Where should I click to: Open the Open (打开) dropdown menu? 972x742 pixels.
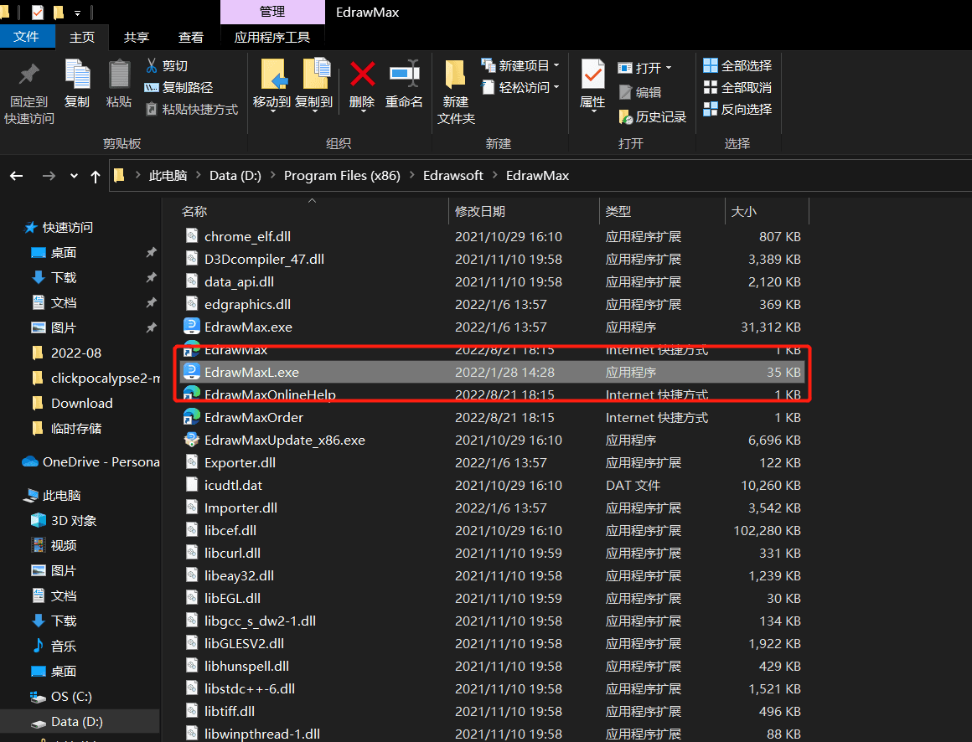tap(669, 68)
